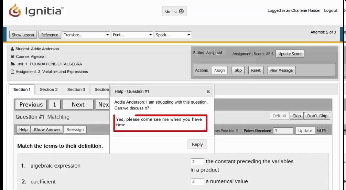This screenshot has height=190, width=346.
Task: Click the 60% score text
Action: click(322, 130)
